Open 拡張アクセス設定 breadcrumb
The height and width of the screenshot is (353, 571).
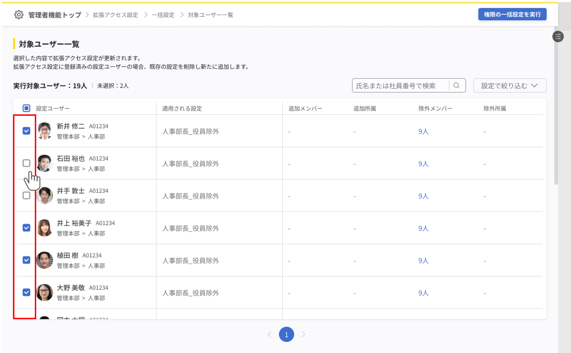point(115,15)
